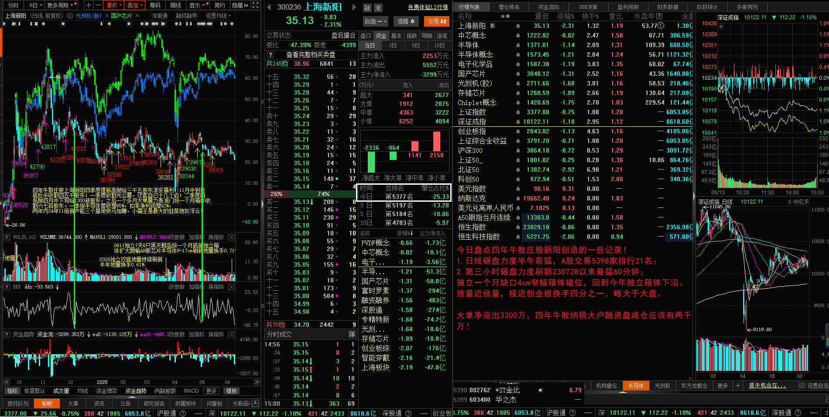
Task: Open 更多周期 dropdown
Action: point(60,5)
